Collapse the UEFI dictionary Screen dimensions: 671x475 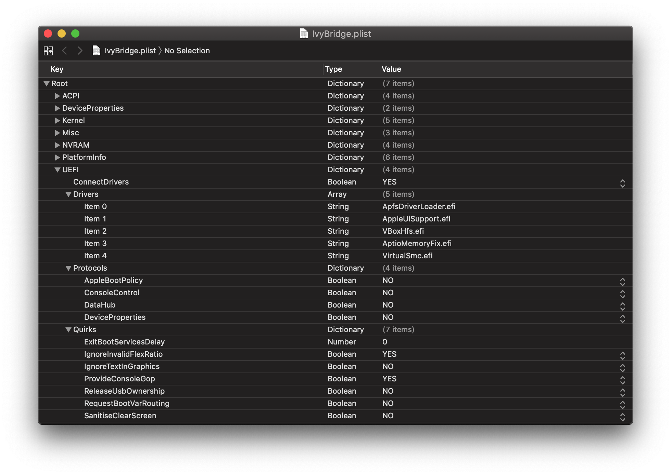pyautogui.click(x=58, y=170)
